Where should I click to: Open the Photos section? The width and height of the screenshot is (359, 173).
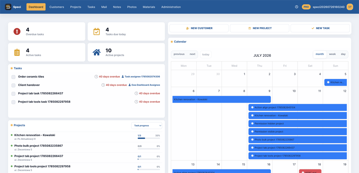[132, 7]
